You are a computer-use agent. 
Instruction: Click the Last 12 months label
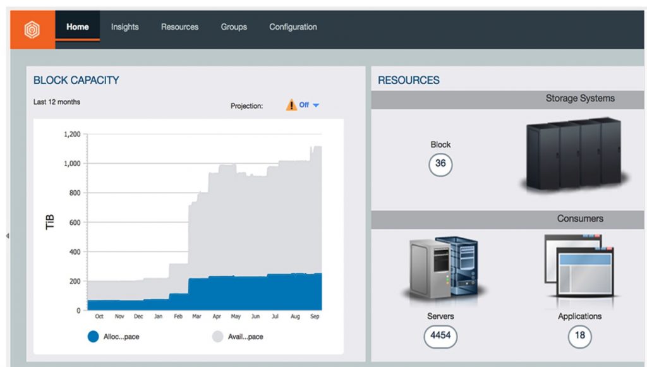[57, 102]
